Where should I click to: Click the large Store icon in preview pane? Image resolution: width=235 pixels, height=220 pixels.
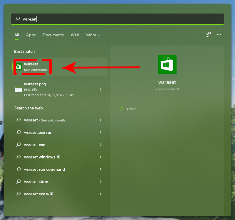(167, 64)
